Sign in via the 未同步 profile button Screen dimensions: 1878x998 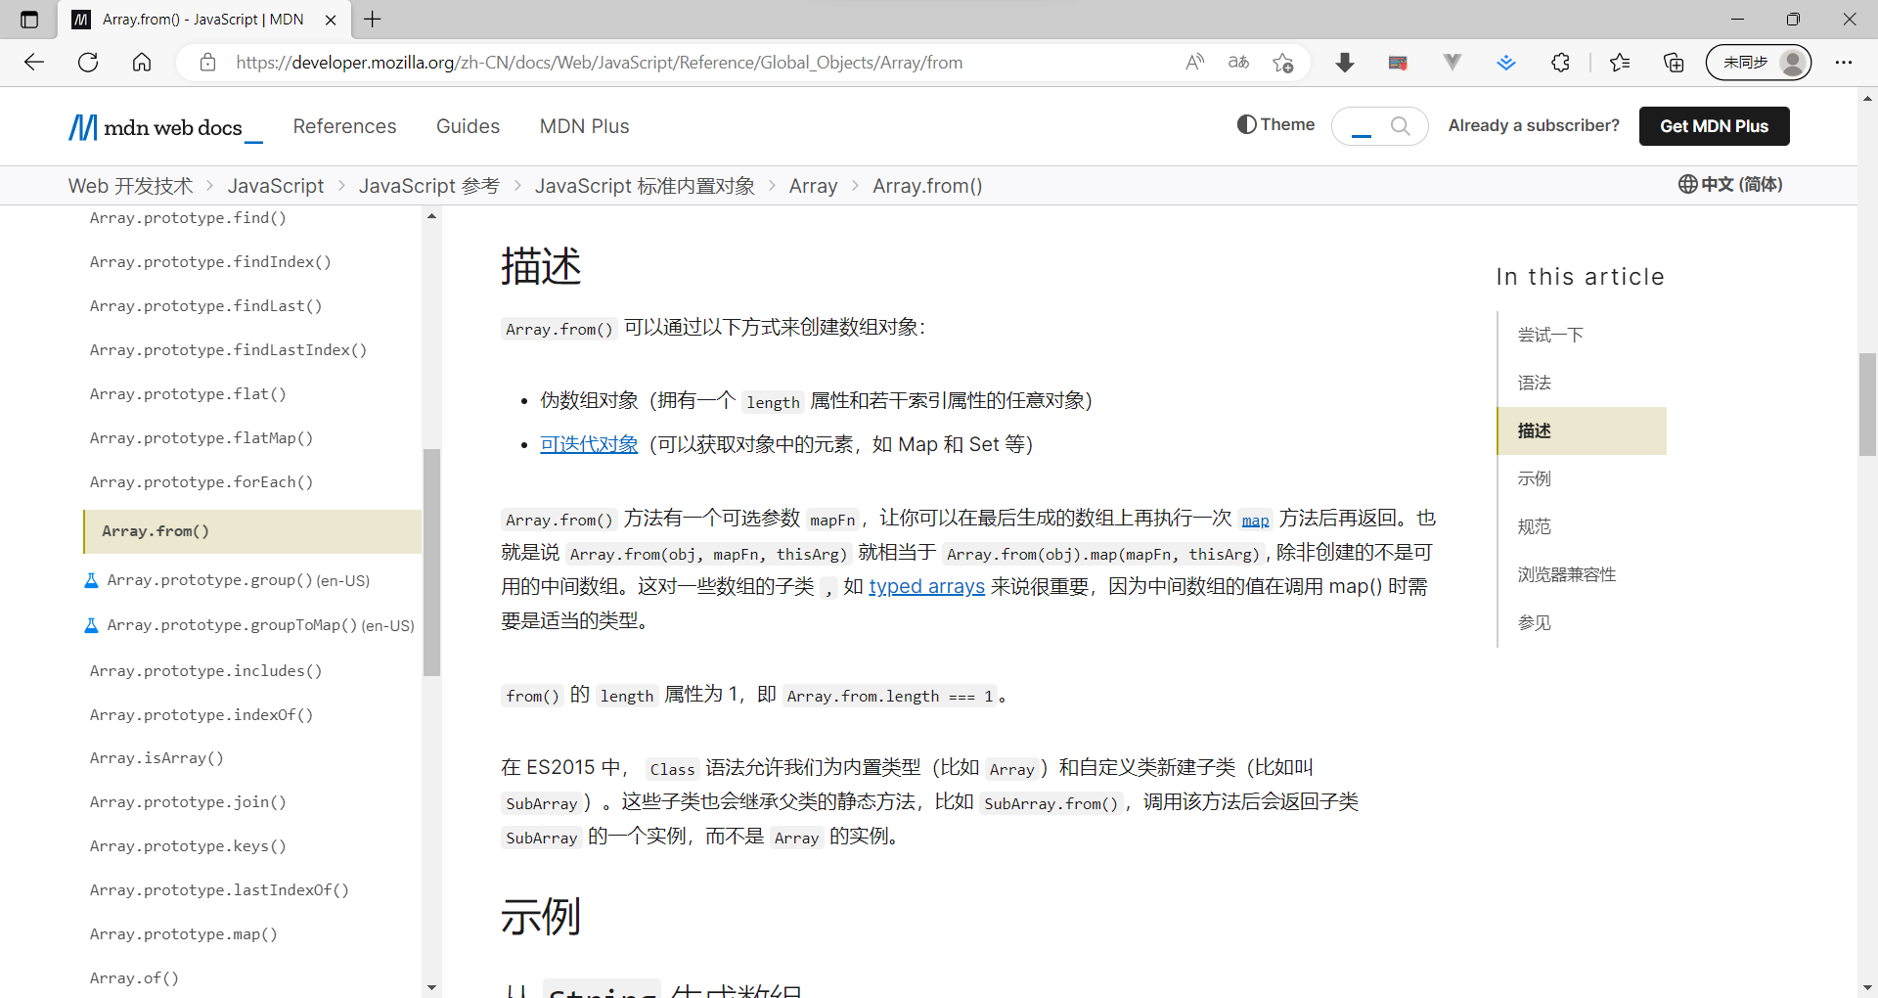pyautogui.click(x=1758, y=62)
